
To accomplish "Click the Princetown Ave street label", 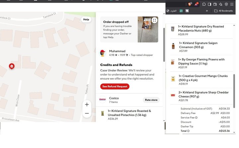I will coord(11,120).
